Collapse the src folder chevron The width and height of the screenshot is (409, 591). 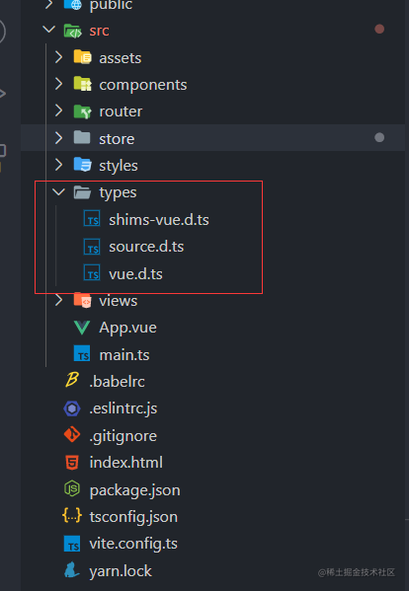[49, 30]
